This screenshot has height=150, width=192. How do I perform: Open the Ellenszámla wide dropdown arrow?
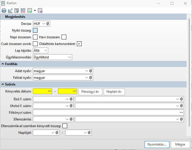click(x=178, y=119)
